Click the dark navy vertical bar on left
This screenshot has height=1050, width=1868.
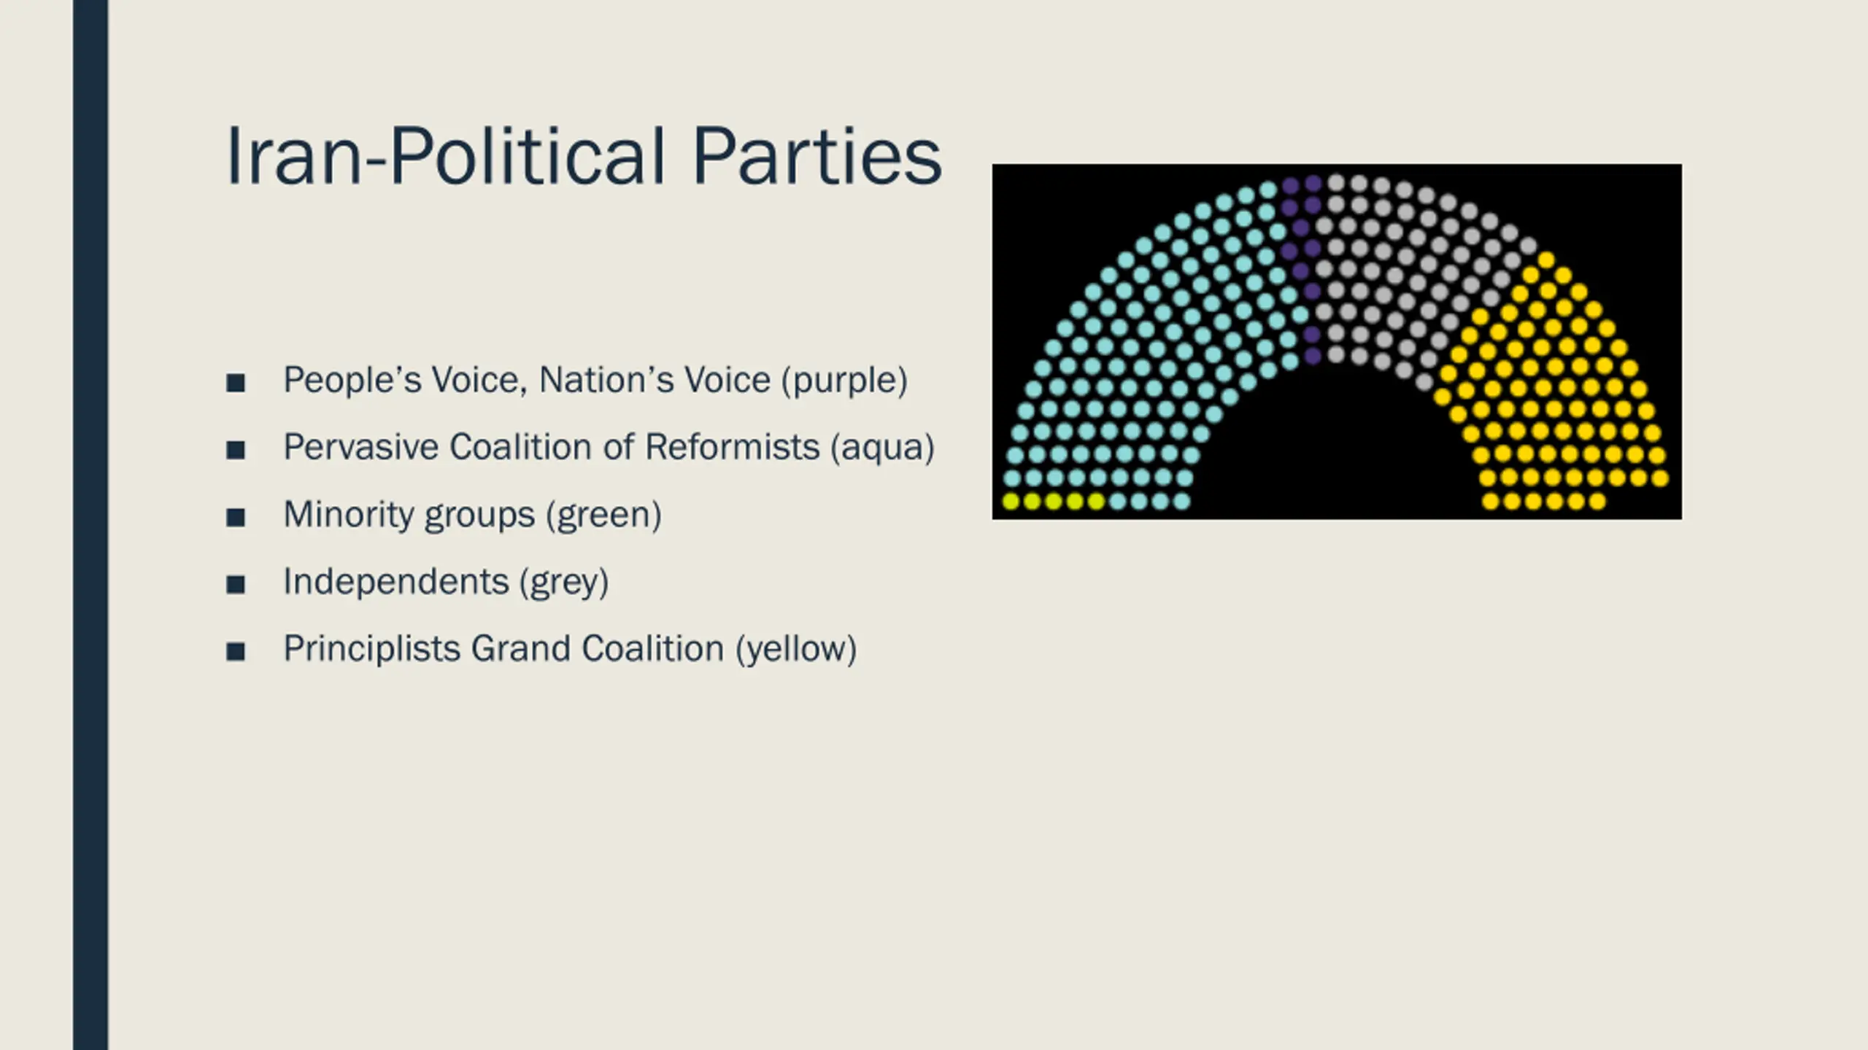tap(90, 525)
